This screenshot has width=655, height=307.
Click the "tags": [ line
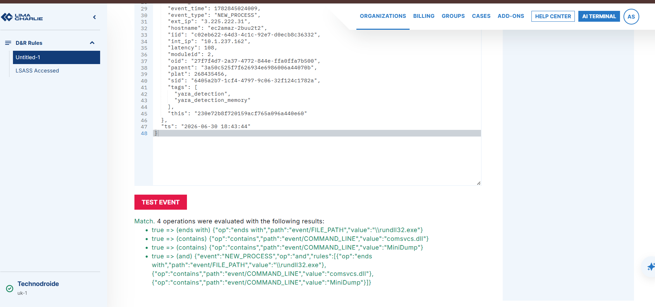[183, 87]
